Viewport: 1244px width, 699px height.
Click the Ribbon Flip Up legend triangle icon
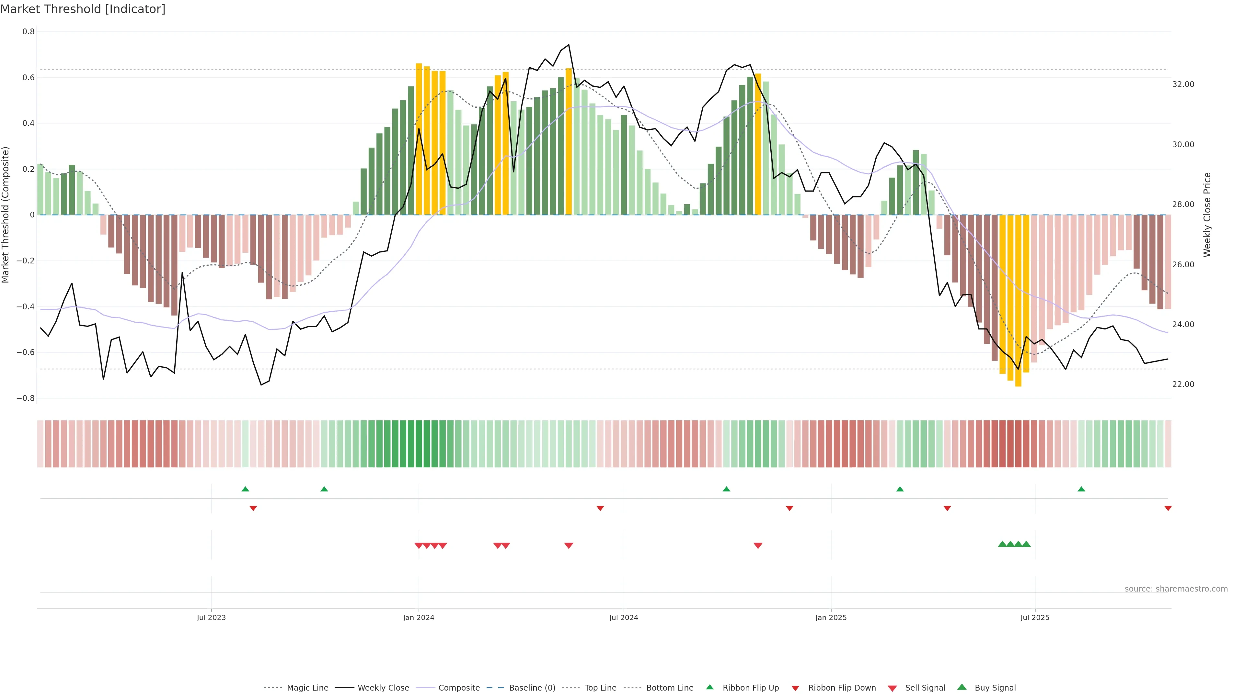tap(709, 687)
